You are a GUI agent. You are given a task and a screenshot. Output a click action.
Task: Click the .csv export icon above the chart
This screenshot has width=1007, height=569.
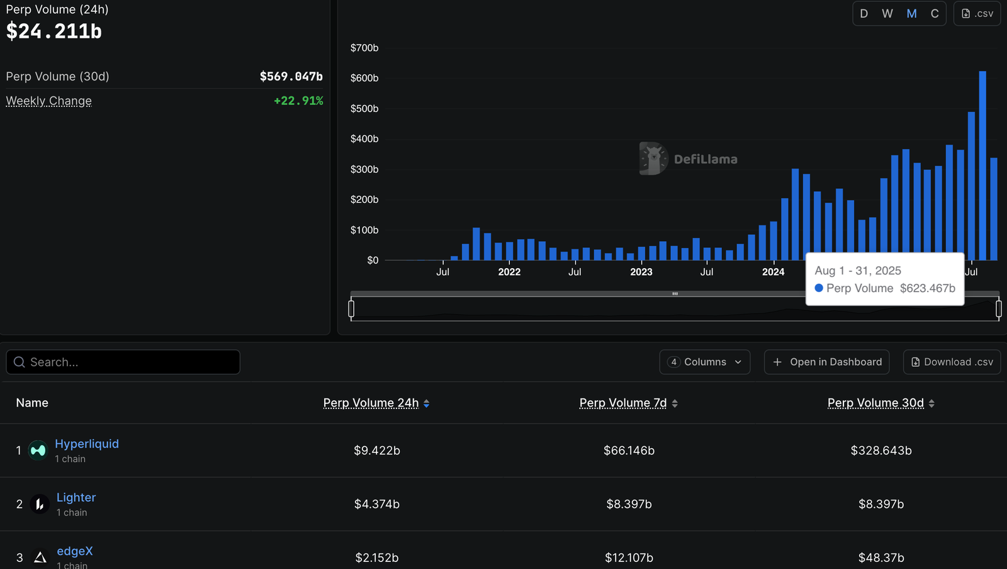click(x=966, y=13)
